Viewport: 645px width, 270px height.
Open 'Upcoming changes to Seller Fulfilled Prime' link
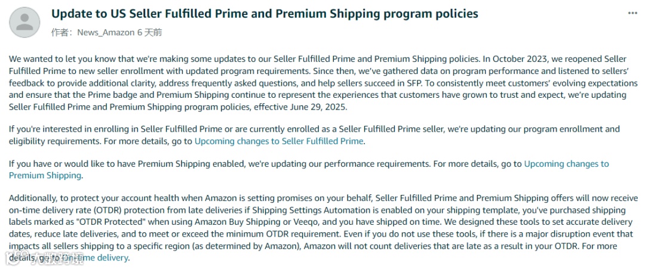[279, 141]
